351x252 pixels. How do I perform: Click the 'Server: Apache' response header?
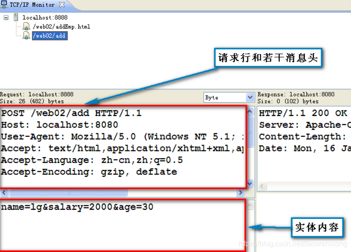click(305, 125)
